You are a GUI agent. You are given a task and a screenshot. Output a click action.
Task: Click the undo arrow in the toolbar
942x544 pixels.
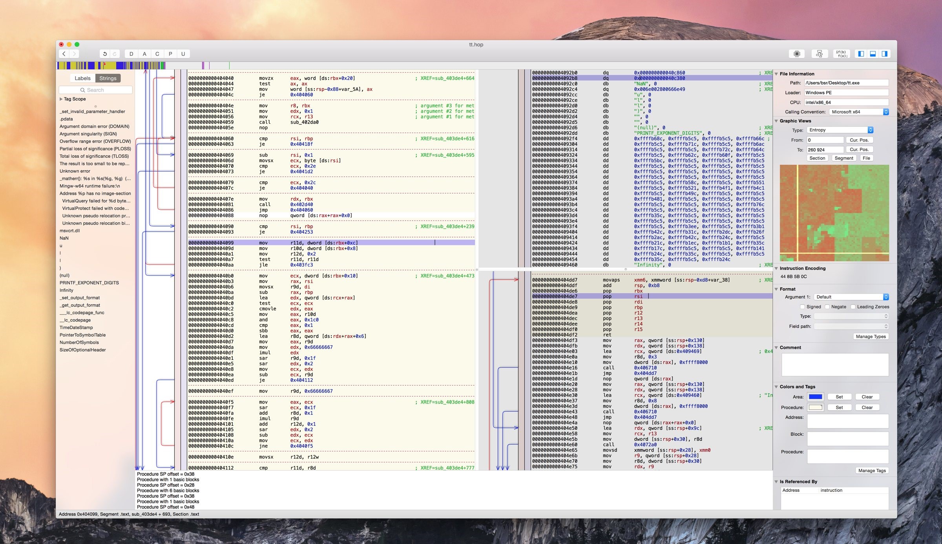(x=105, y=54)
